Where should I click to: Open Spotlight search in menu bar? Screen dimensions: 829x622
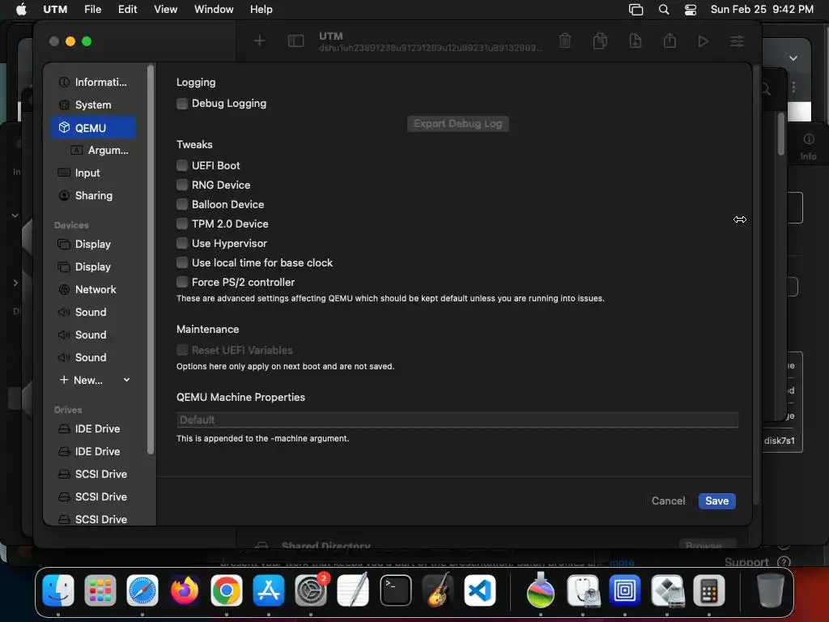[664, 10]
